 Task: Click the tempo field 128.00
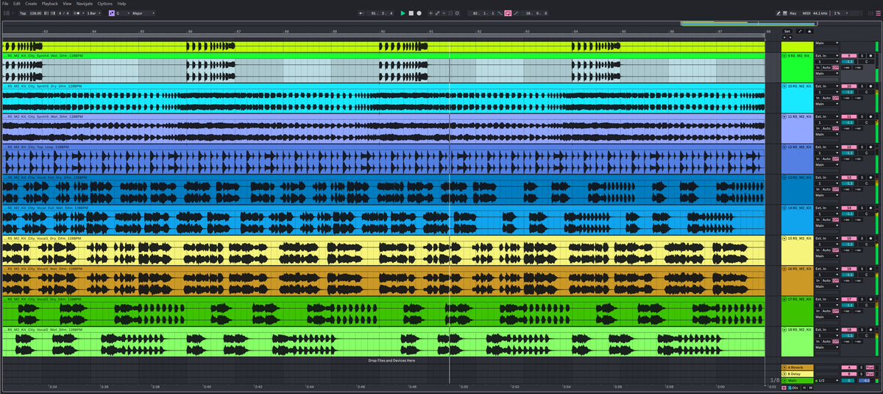37,13
